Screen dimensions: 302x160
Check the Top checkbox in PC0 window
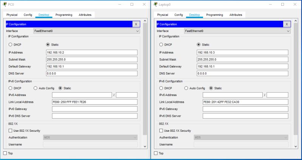coord(5,153)
